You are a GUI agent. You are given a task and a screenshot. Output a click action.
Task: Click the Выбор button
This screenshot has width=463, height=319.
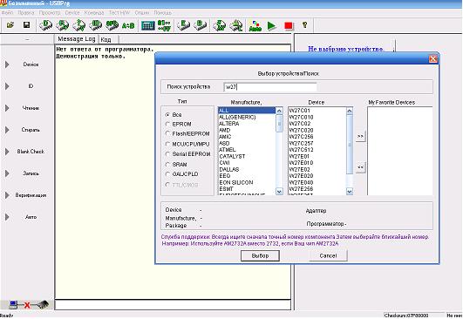[260, 255]
